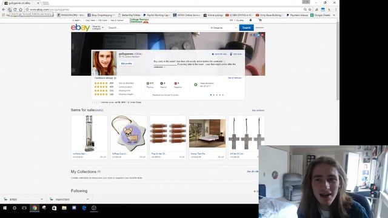388x218 pixels.
Task: Open Cortana search circle in taskbar
Action: pyautogui.click(x=15, y=208)
